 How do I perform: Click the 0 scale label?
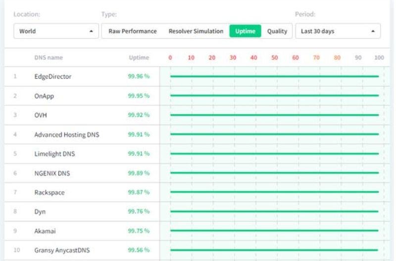click(x=170, y=57)
